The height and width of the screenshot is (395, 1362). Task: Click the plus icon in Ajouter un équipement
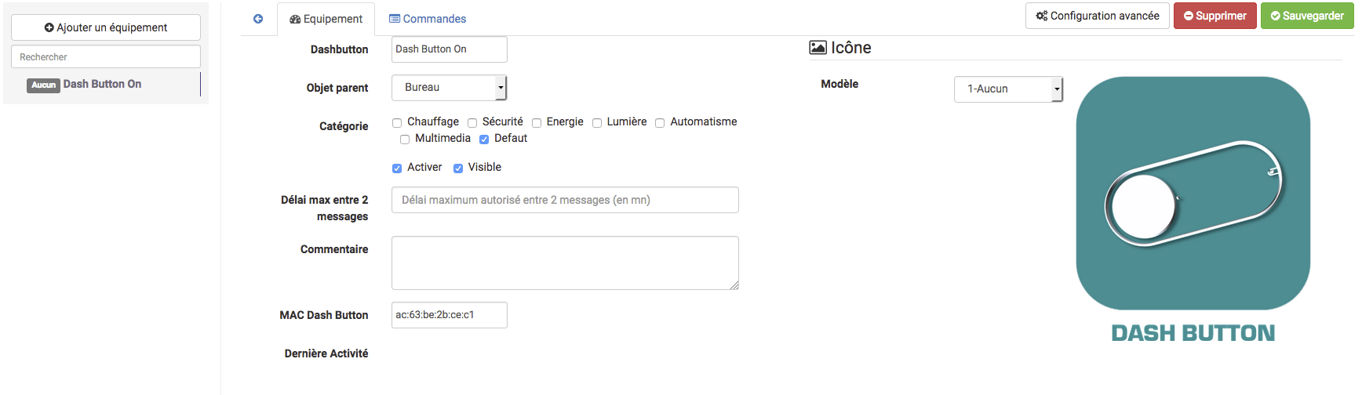tap(49, 27)
